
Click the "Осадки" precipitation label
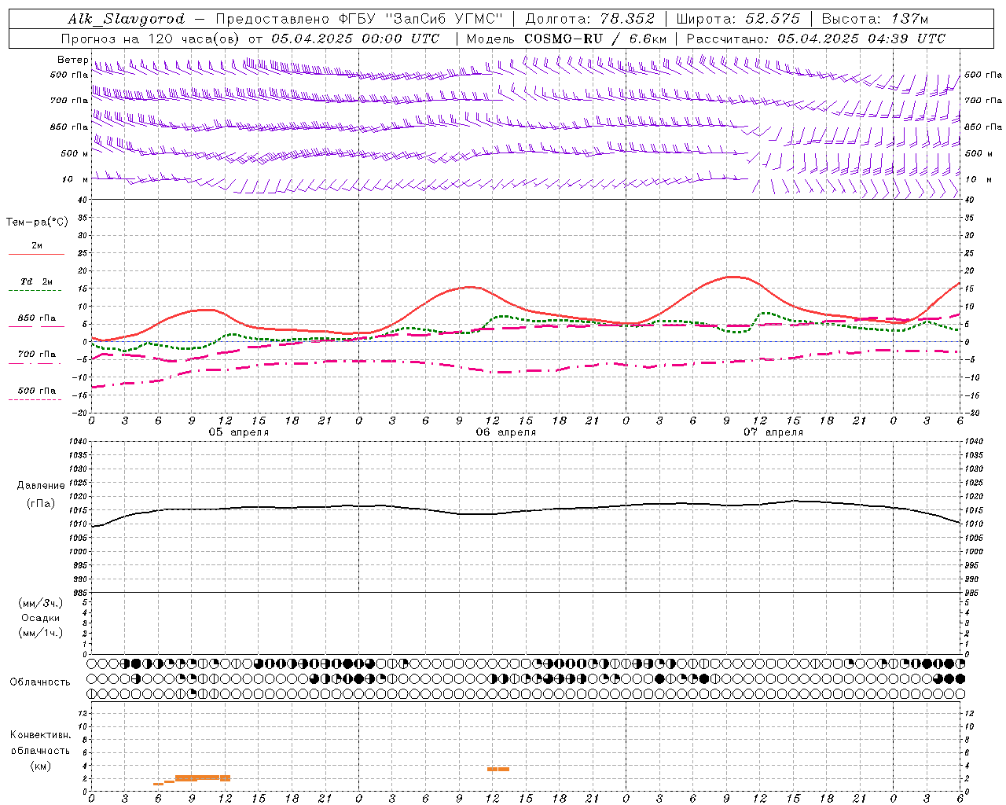(x=41, y=618)
